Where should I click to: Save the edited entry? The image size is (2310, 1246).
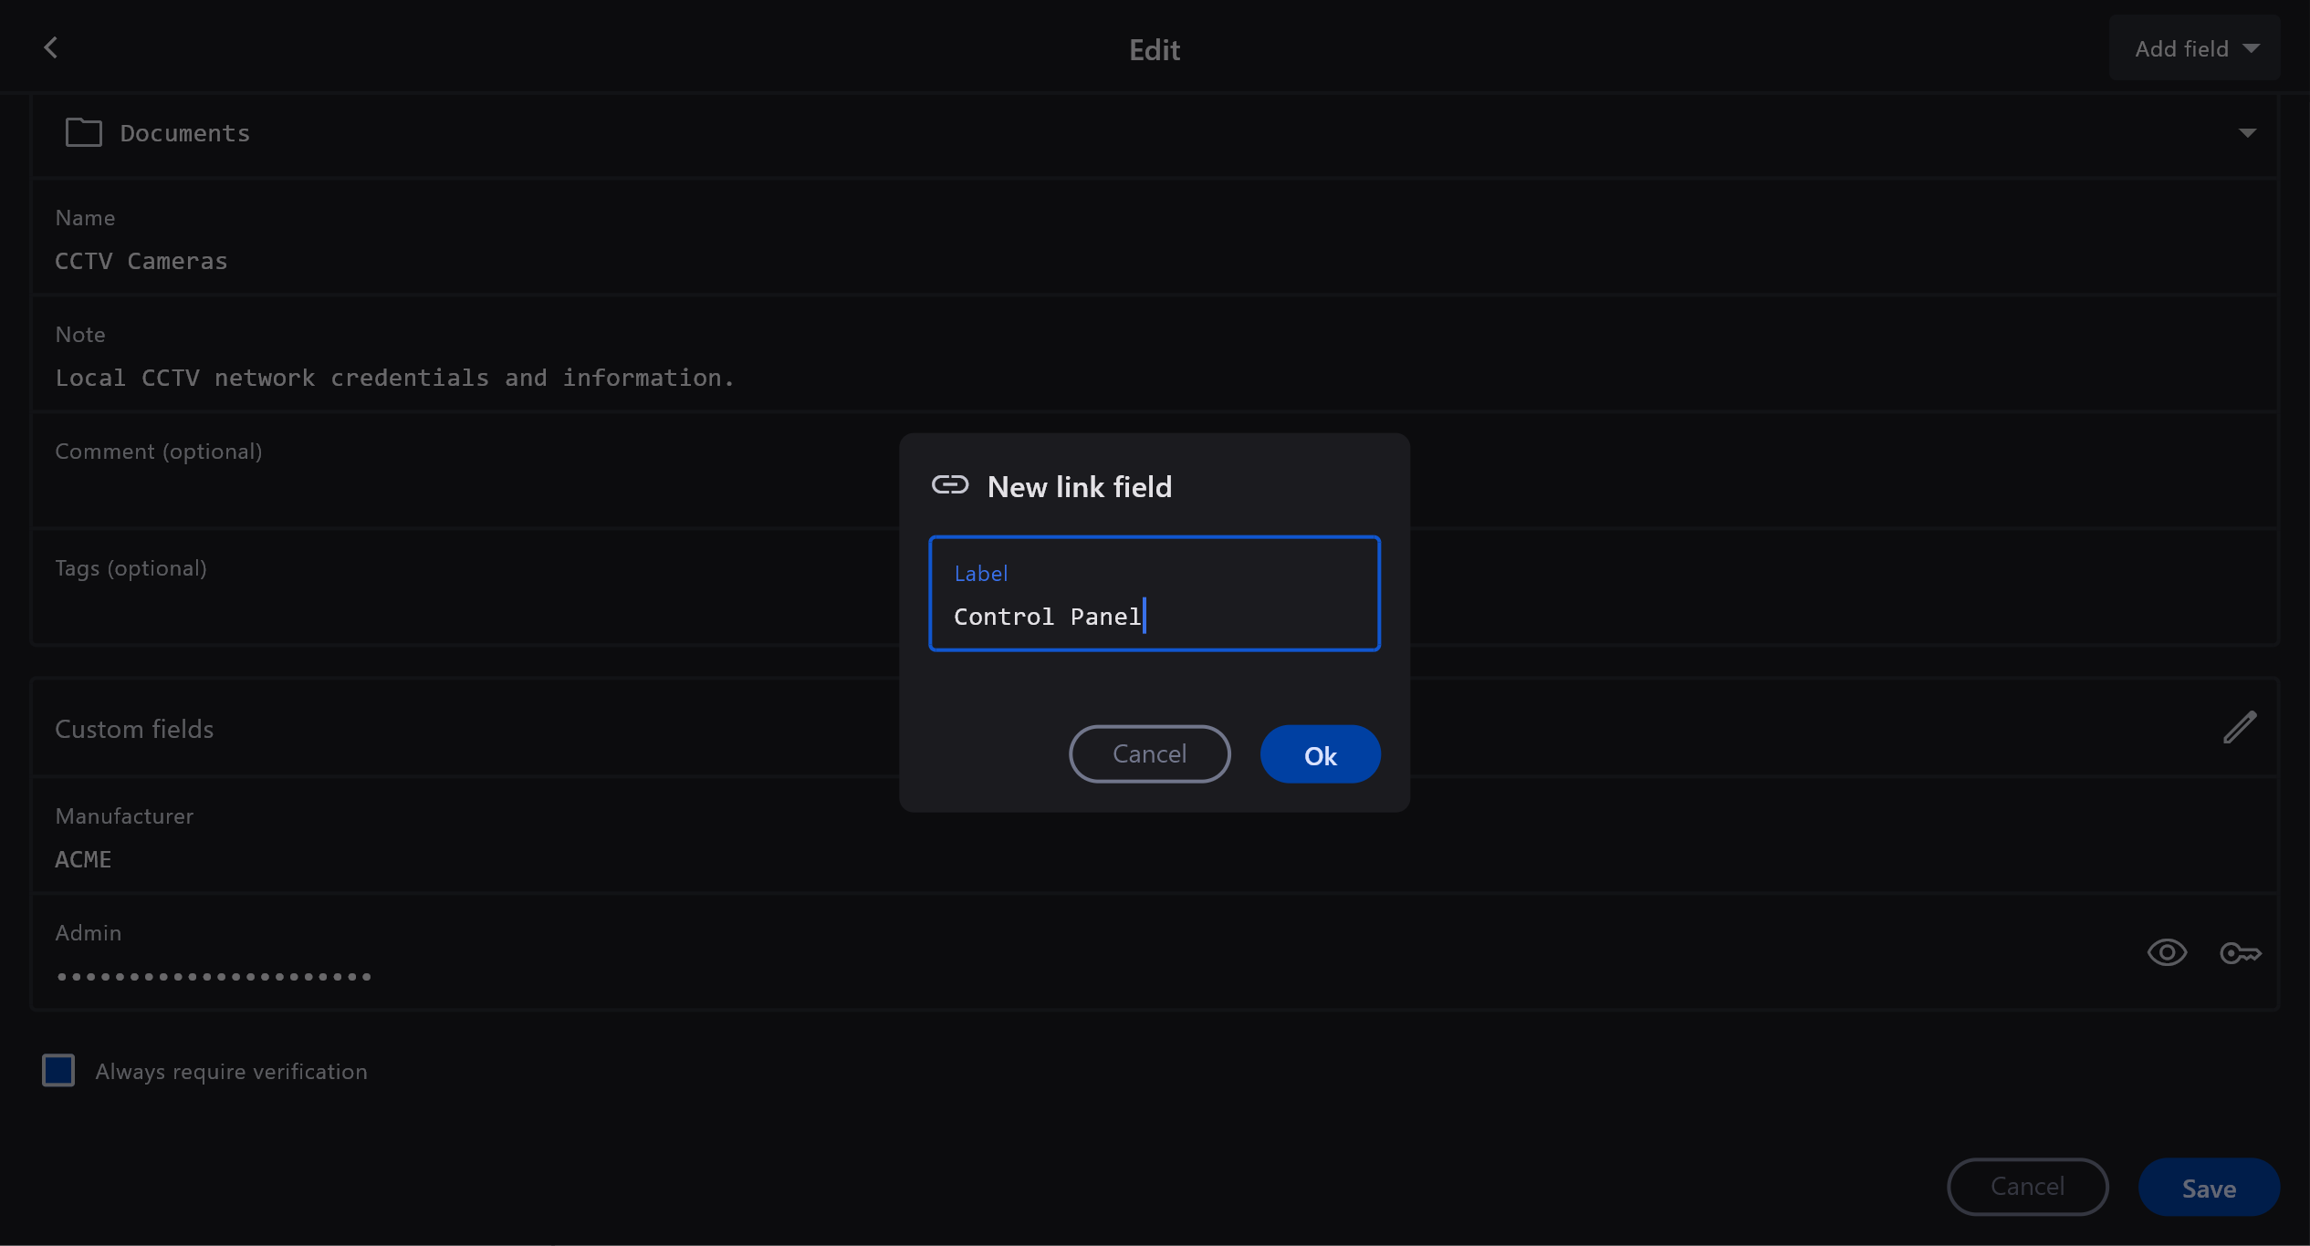pyautogui.click(x=2208, y=1188)
